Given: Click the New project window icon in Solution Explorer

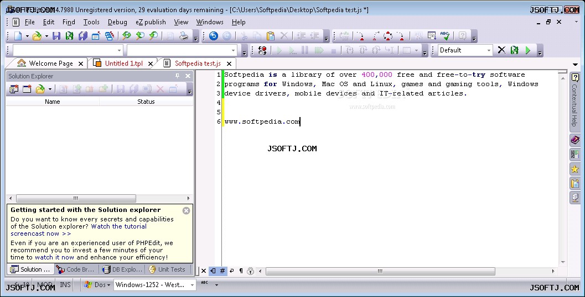Looking at the screenshot, I should (x=27, y=89).
